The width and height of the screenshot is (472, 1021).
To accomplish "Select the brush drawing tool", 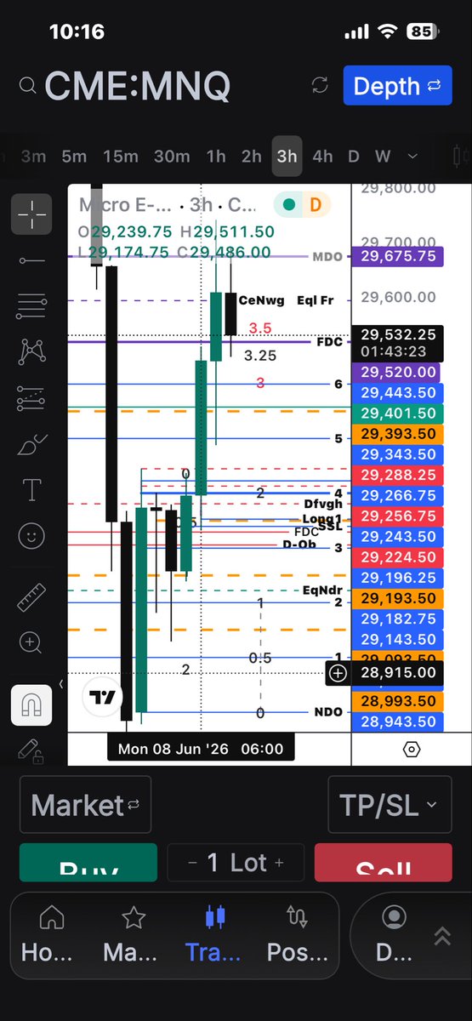I will point(31,443).
